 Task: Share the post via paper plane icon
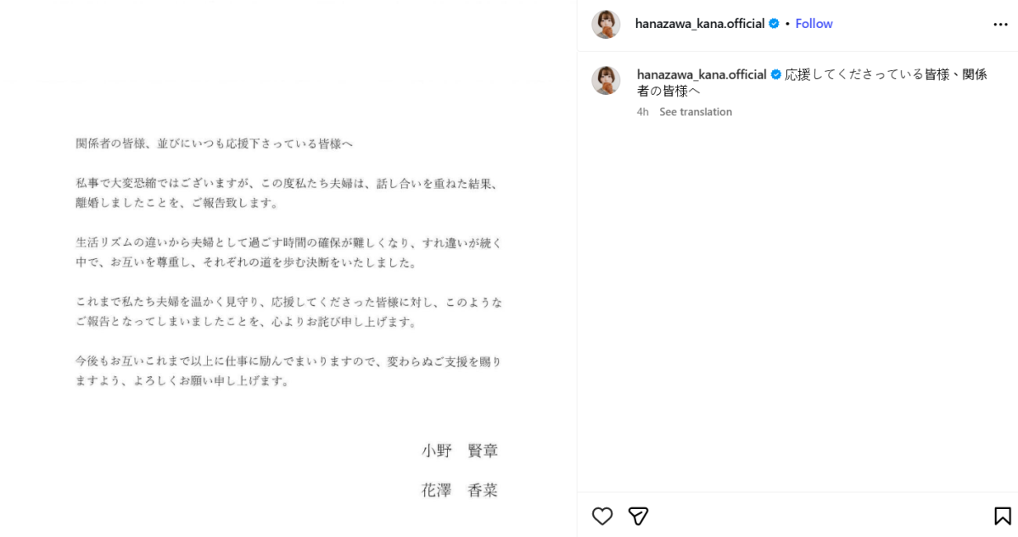638,516
